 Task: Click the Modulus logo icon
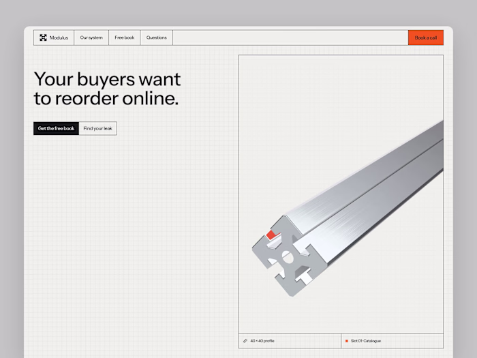tap(43, 38)
